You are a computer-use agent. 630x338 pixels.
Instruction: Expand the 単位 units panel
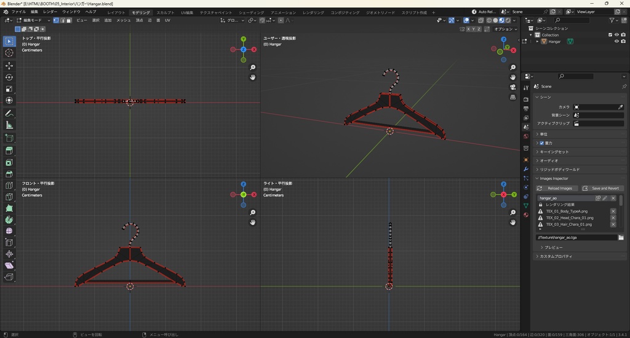point(543,134)
